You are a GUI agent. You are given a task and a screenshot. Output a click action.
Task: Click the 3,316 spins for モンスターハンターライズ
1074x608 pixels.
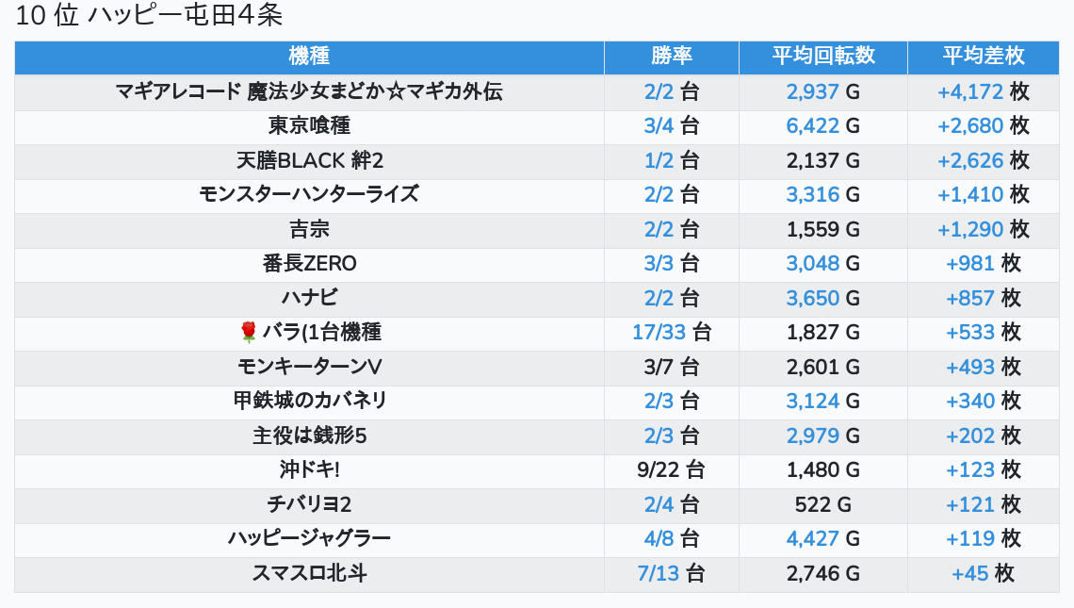coord(813,195)
